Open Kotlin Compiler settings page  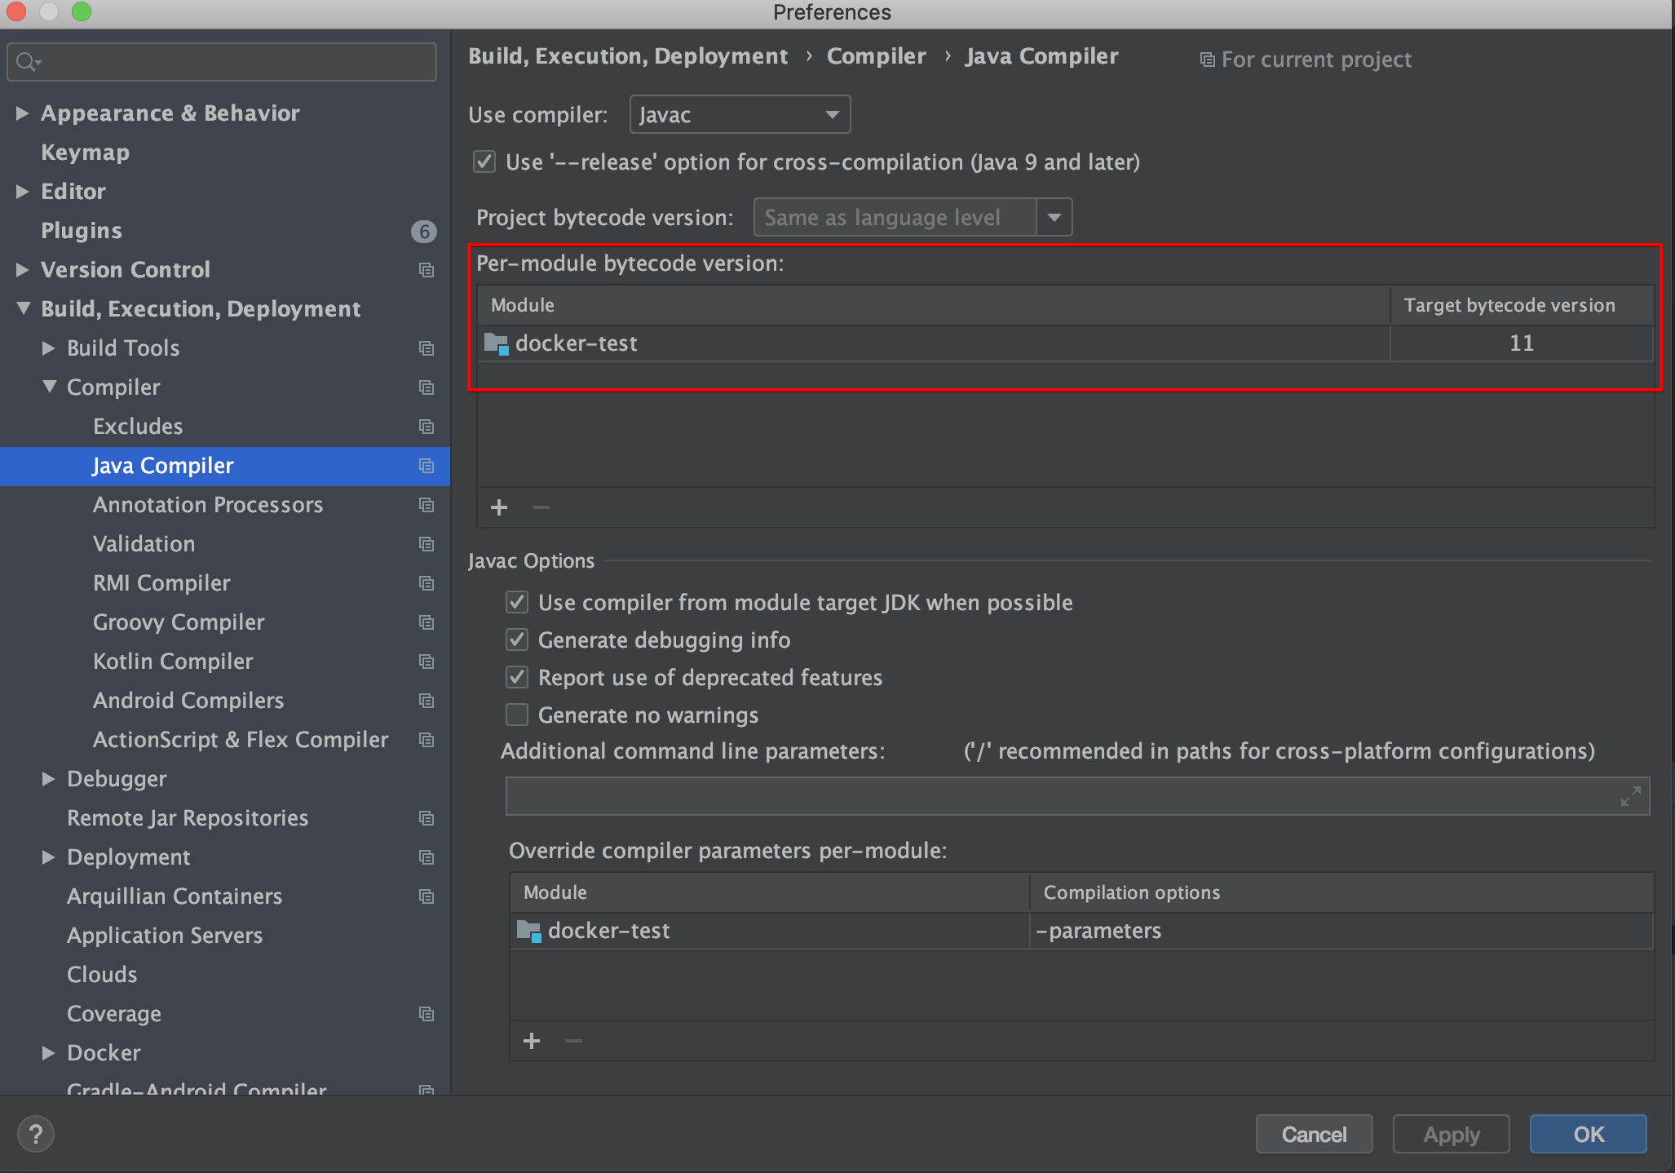point(173,662)
